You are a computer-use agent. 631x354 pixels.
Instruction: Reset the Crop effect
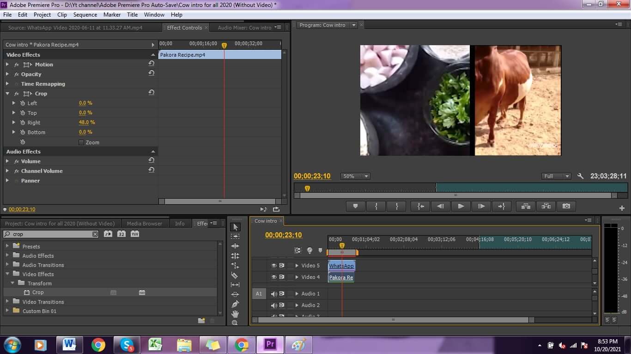tap(151, 93)
